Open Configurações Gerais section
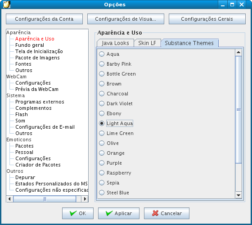The height and width of the screenshot is (225, 252). [207, 19]
